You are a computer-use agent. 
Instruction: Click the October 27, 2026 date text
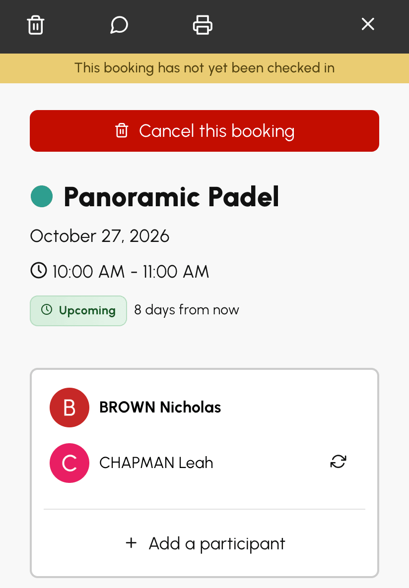[100, 236]
